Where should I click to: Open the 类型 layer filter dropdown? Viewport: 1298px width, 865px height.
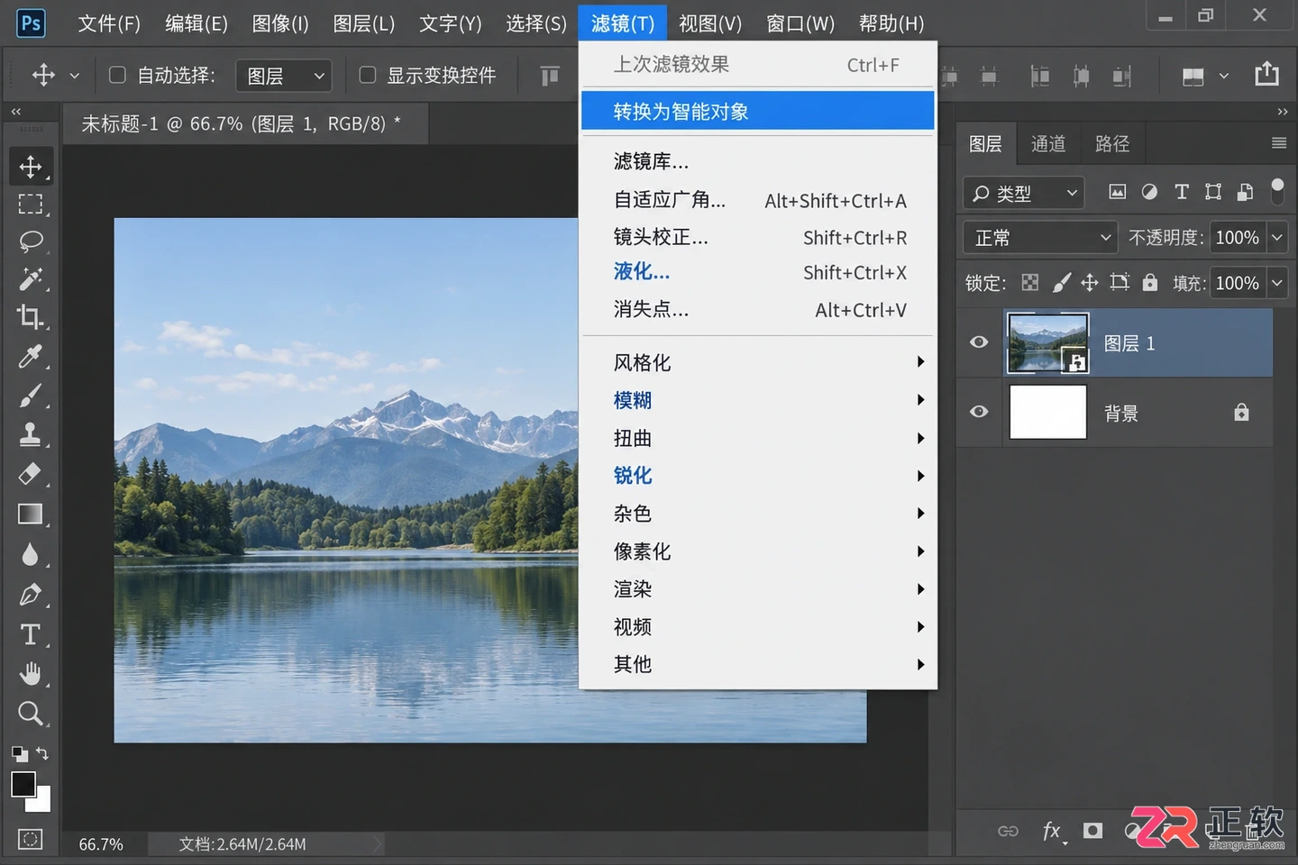[x=1023, y=193]
